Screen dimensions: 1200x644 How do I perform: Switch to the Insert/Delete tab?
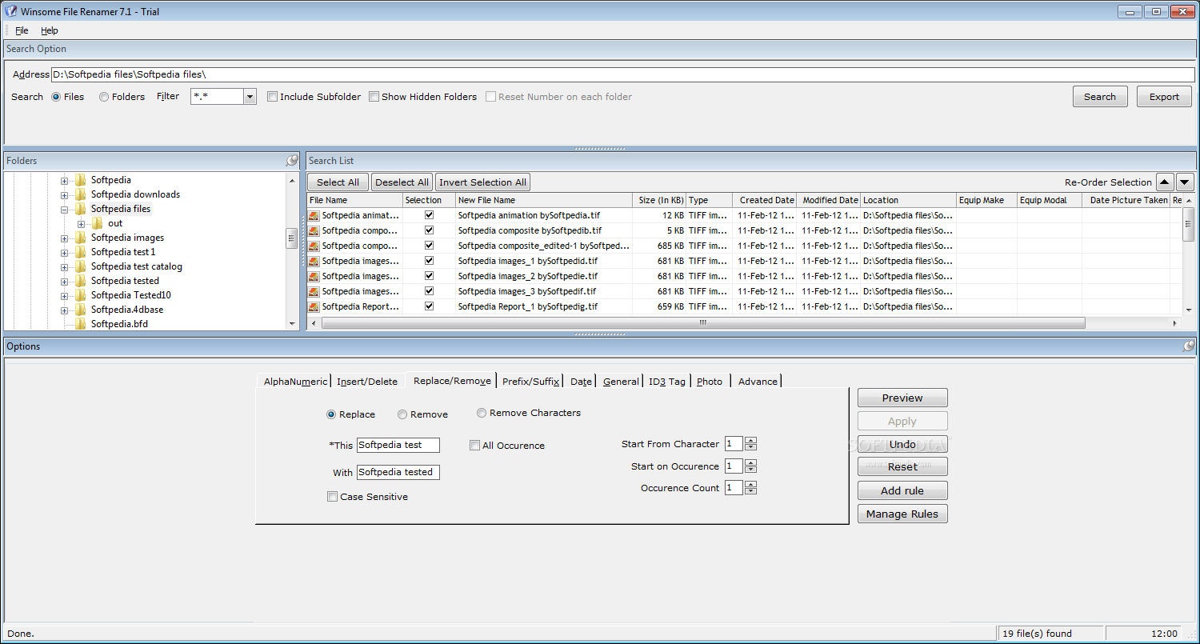click(x=367, y=382)
